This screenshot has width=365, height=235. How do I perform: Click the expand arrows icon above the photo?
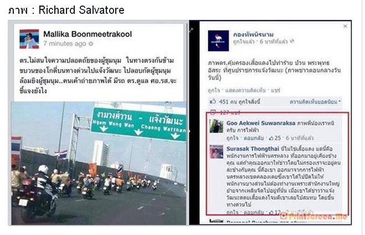[191, 30]
